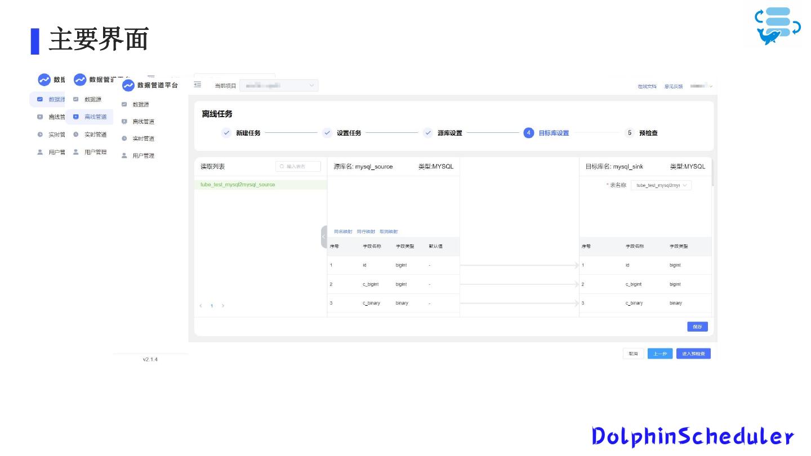The width and height of the screenshot is (811, 456).
Task: Open the blurred user account dropdown next to 意见反馈
Action: point(701,86)
